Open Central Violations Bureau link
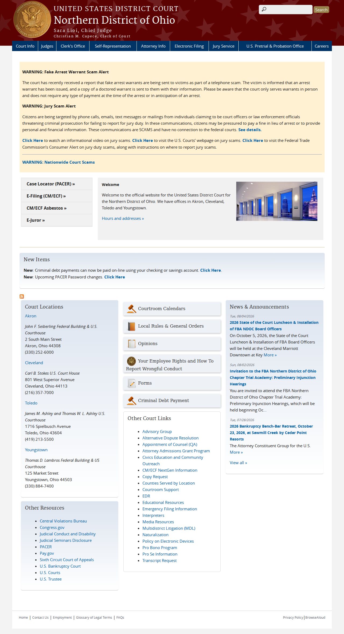Screen dimensions: 344x634 [63, 521]
